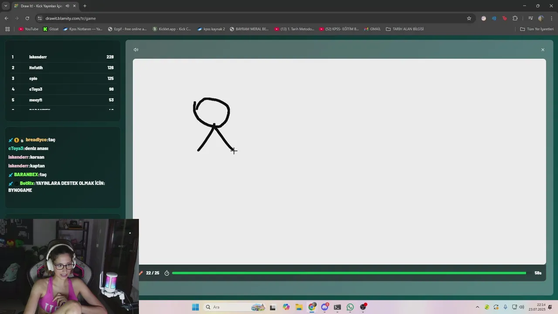Screen dimensions: 558x314
Task: Open the apps grid in bookmarks bar
Action: coord(7,29)
